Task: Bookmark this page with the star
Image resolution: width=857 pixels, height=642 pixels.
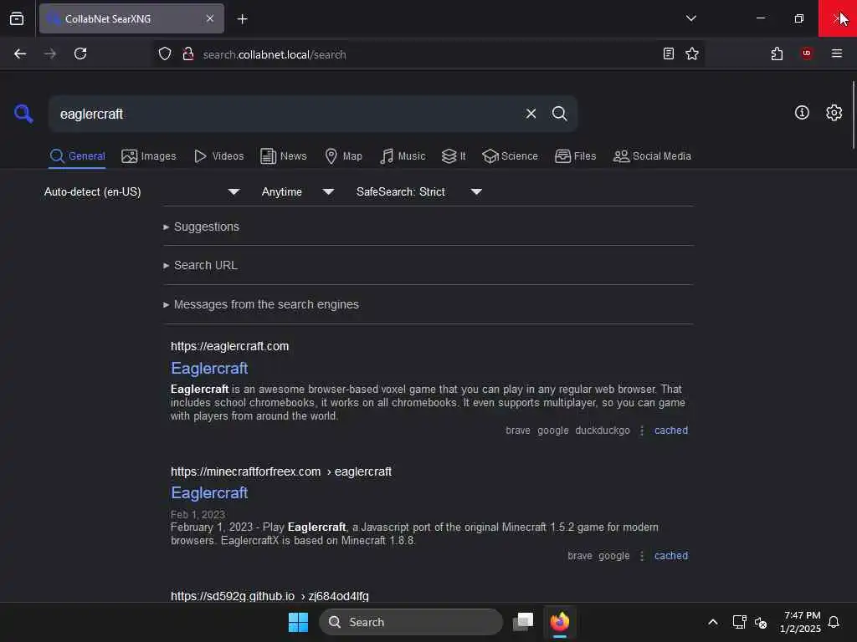Action: 692,53
